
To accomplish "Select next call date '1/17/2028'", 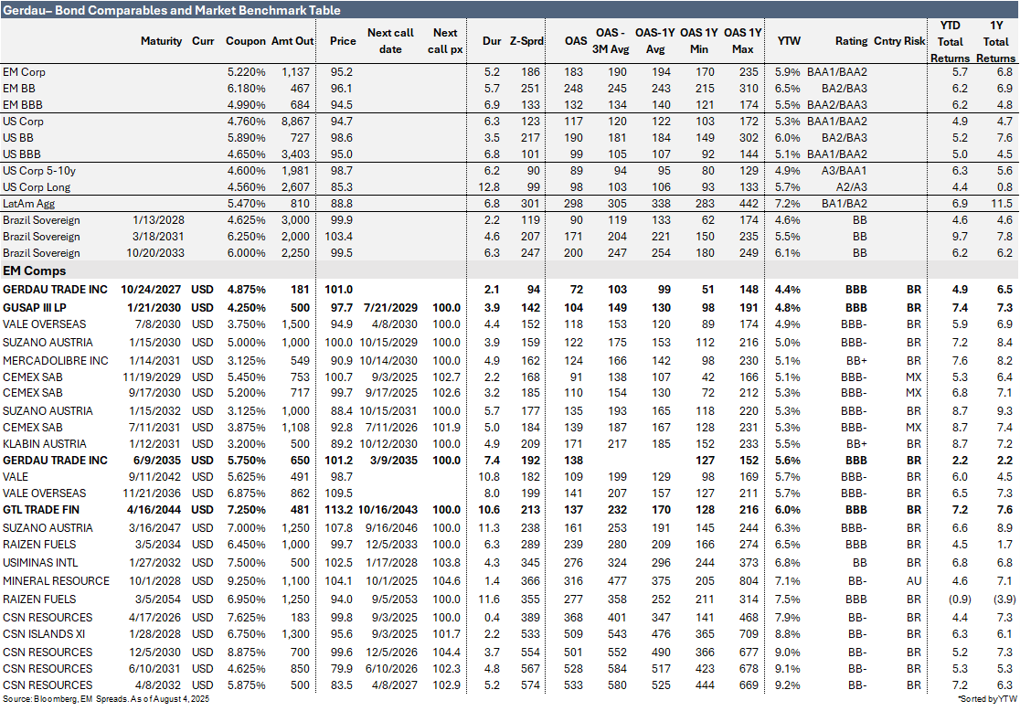I will pos(391,563).
